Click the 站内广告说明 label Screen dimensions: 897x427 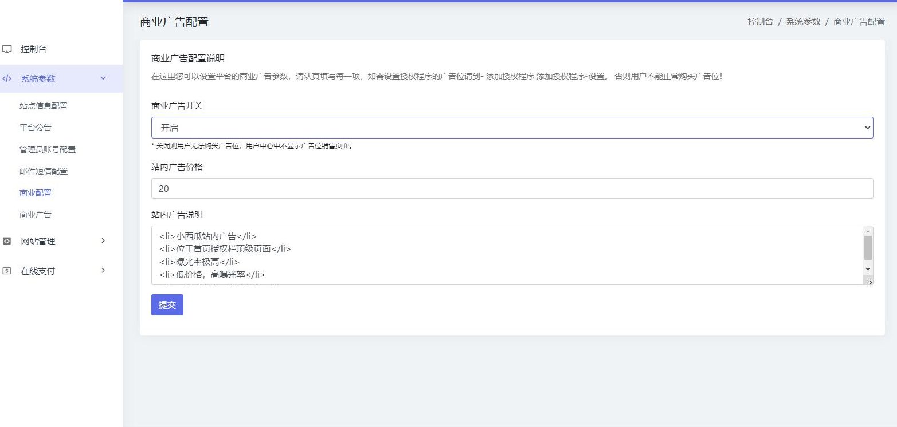[x=177, y=215]
